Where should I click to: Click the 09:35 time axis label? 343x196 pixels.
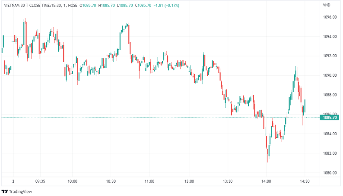pos(40,181)
